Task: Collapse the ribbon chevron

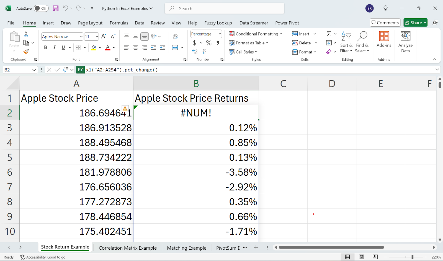Action: pyautogui.click(x=435, y=59)
